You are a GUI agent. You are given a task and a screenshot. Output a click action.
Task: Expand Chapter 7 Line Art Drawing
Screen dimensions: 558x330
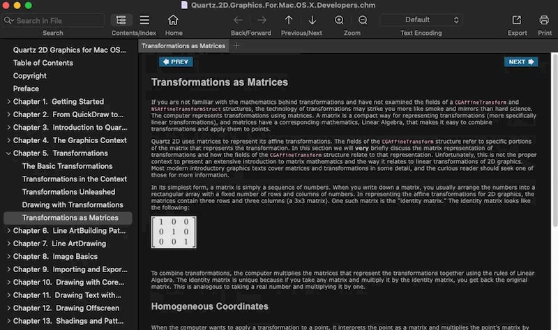(8, 243)
